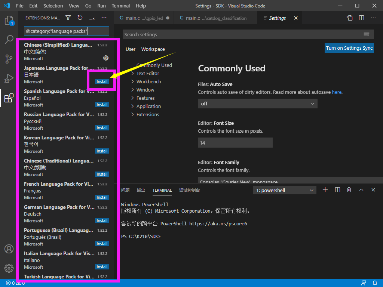Select the 问题 panel tab
Viewport: 383px width, 287px height.
tap(125, 190)
